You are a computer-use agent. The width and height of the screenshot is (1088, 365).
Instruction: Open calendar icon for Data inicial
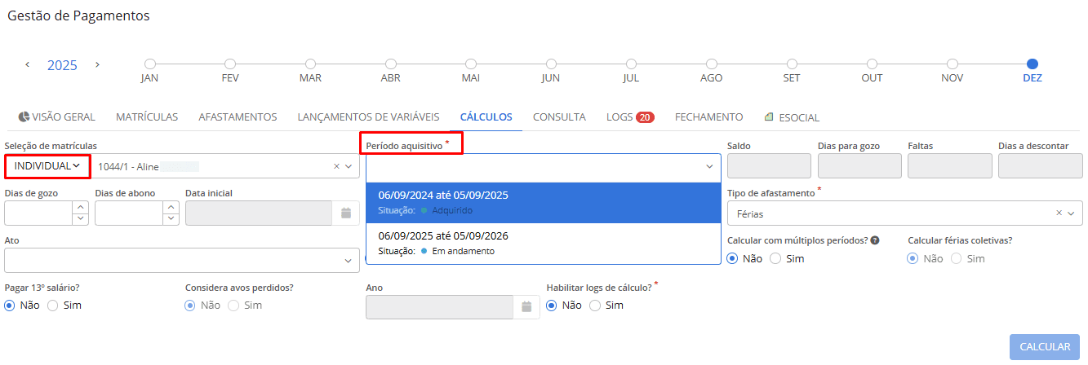pos(345,213)
